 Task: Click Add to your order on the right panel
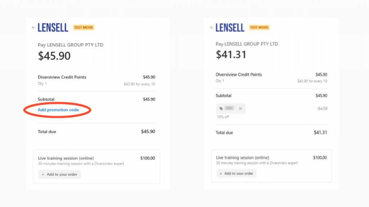coord(236,173)
